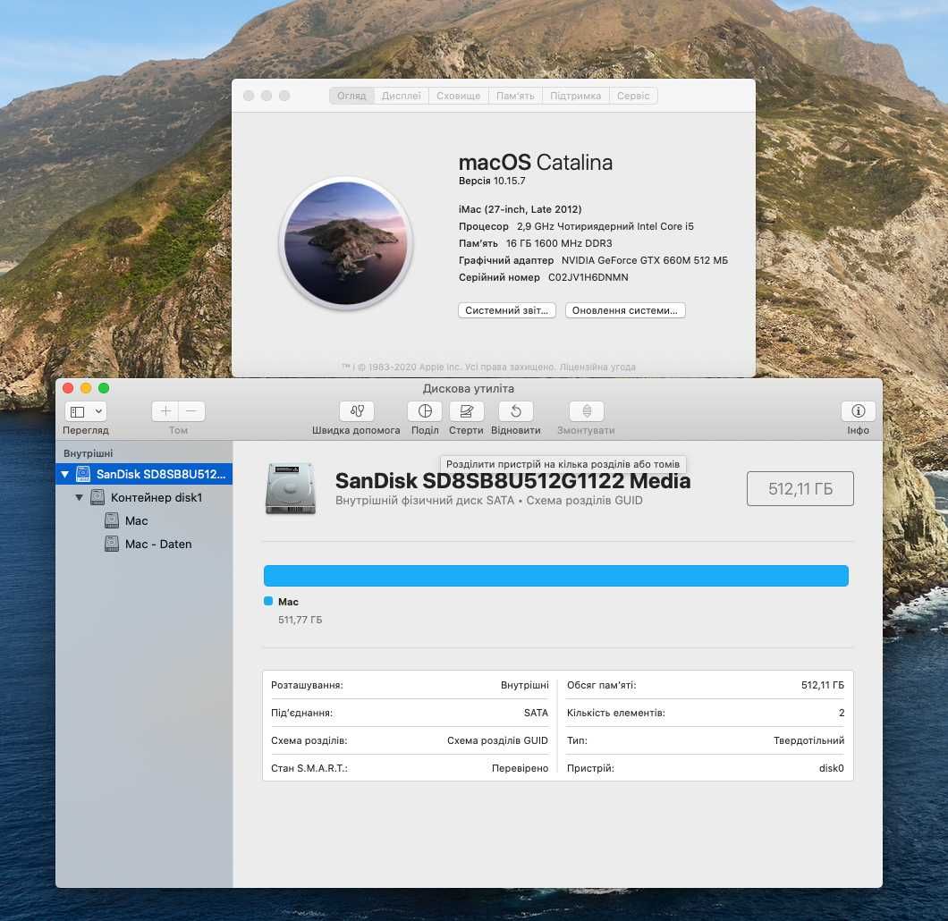This screenshot has width=948, height=921.
Task: Click the Restore (Відновити) toolbar icon
Action: pyautogui.click(x=516, y=411)
